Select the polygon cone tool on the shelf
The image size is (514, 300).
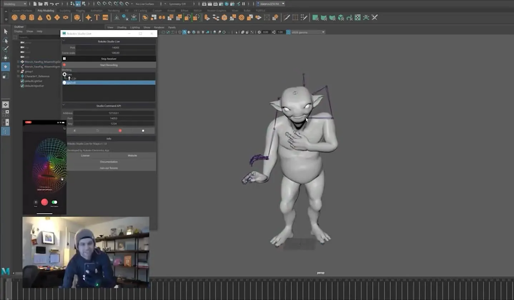click(x=40, y=17)
